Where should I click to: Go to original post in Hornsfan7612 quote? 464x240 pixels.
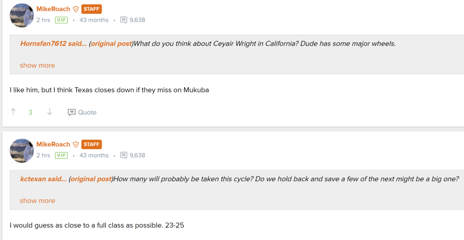111,44
